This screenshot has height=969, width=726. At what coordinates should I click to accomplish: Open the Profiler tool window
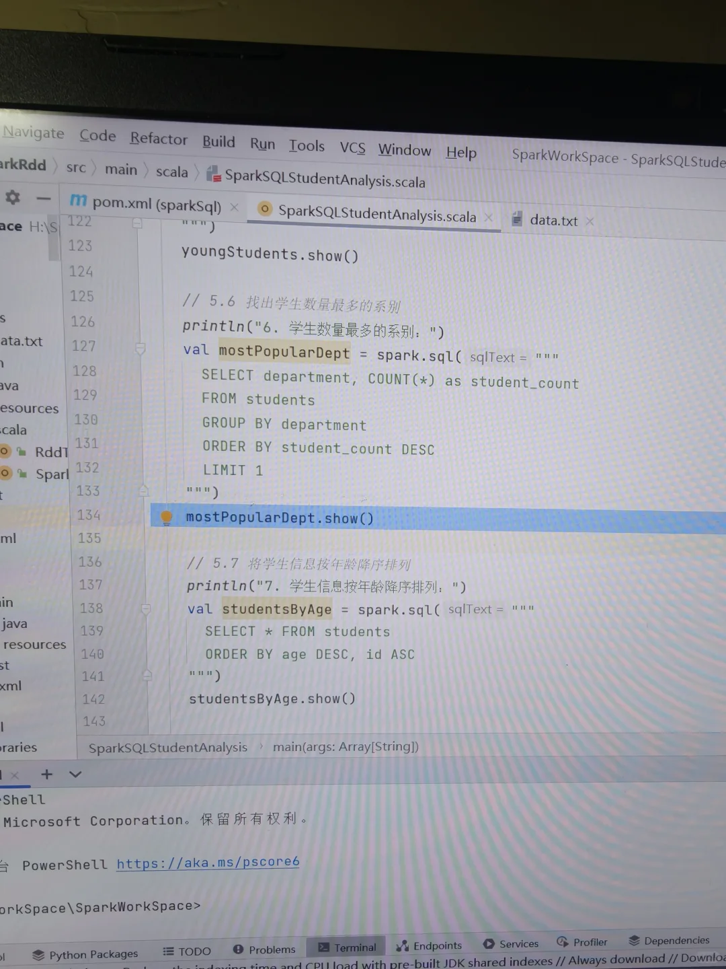pyautogui.click(x=582, y=942)
